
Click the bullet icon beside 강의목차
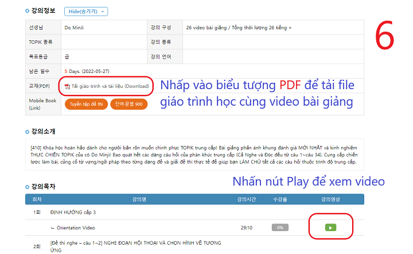(28, 186)
